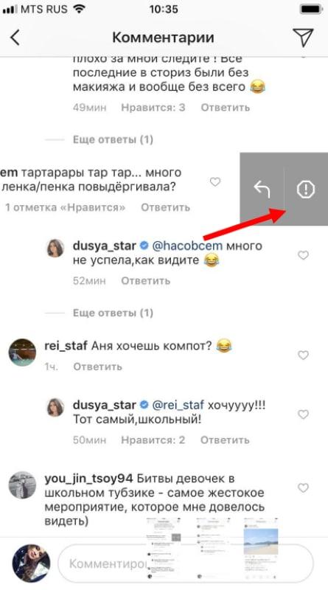Expand Еще ответы (1) above тартарары comment
This screenshot has height=590, width=328.
click(x=113, y=140)
